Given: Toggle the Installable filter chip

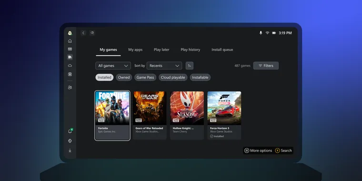Looking at the screenshot, I should click(200, 77).
